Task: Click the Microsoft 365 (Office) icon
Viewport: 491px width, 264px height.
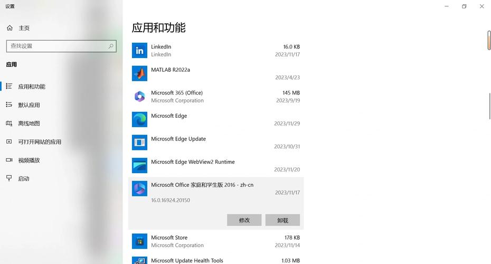Action: pyautogui.click(x=139, y=97)
